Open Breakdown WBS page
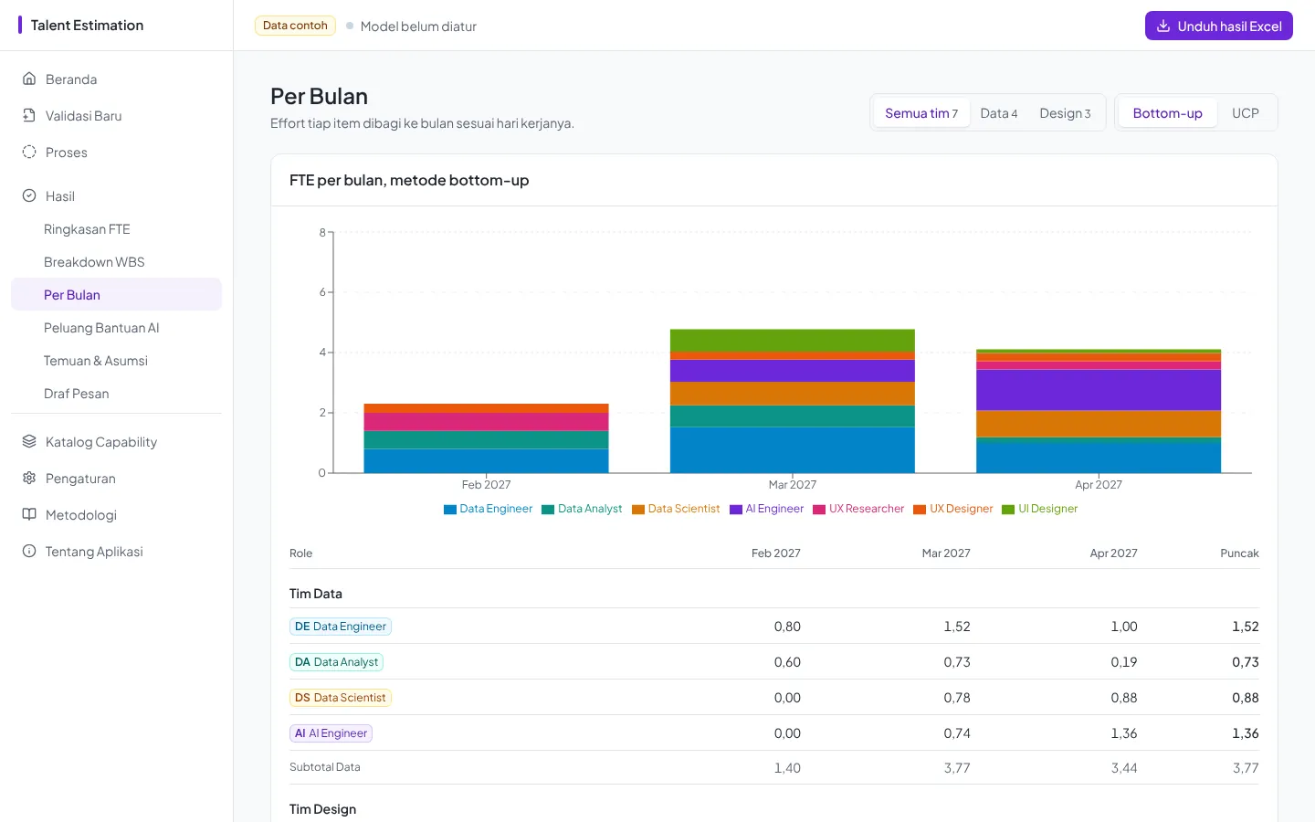Screen dimensions: 1315x822 tap(116, 261)
